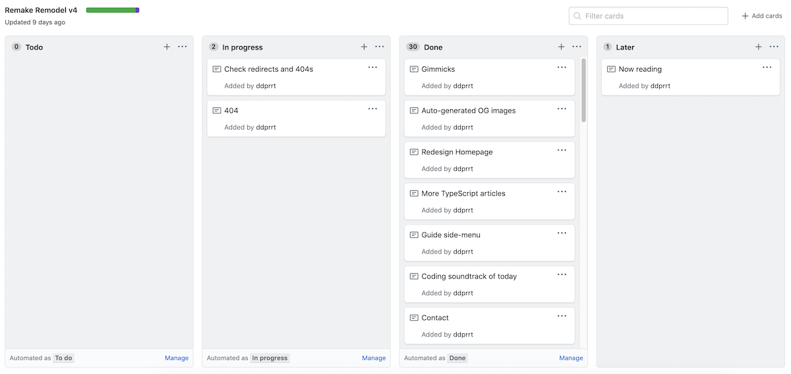Open menu for Auto-generated OG images card
The image size is (791, 374).
[x=562, y=109]
